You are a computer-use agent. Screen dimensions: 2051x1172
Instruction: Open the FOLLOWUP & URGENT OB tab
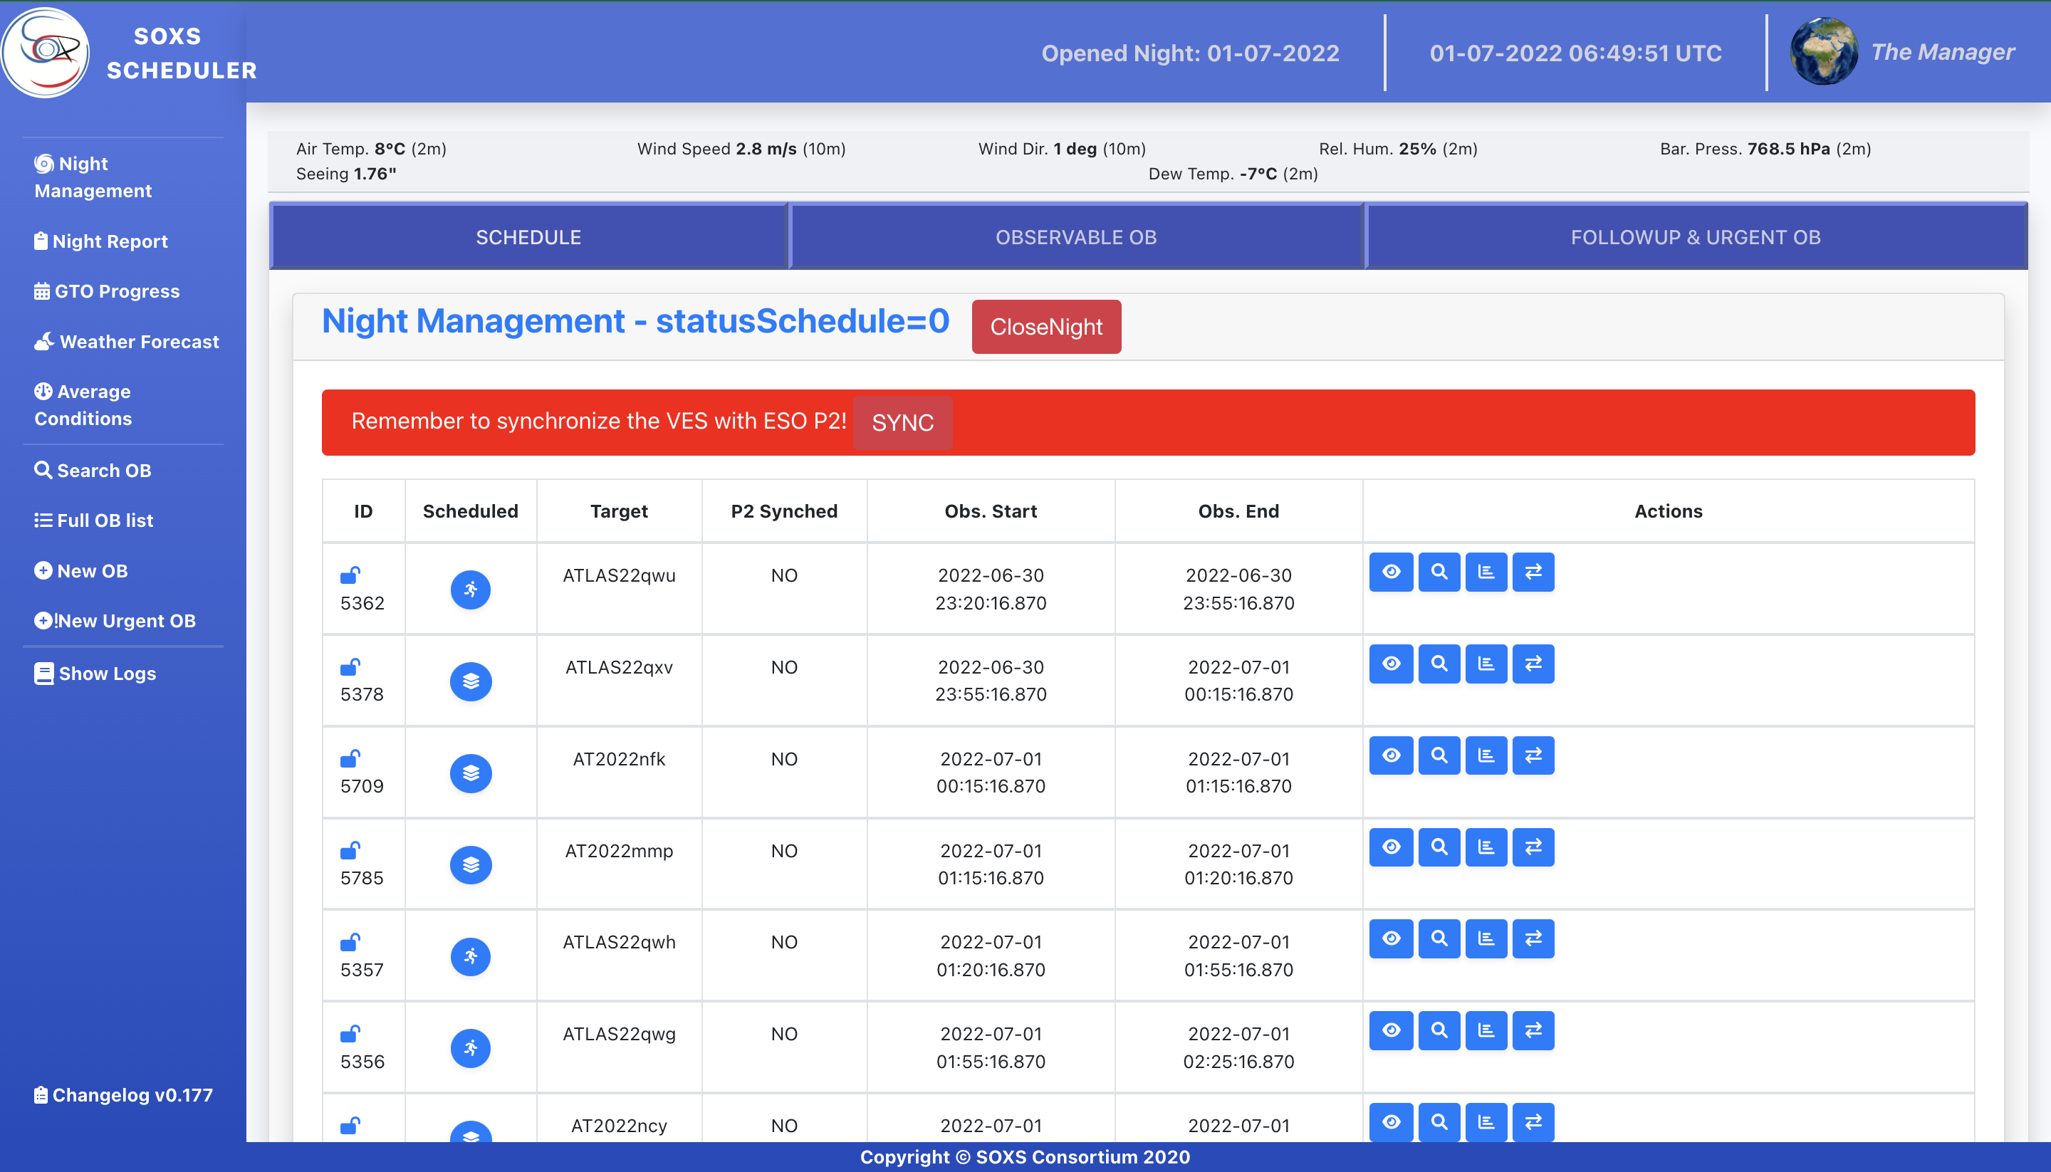pos(1695,236)
